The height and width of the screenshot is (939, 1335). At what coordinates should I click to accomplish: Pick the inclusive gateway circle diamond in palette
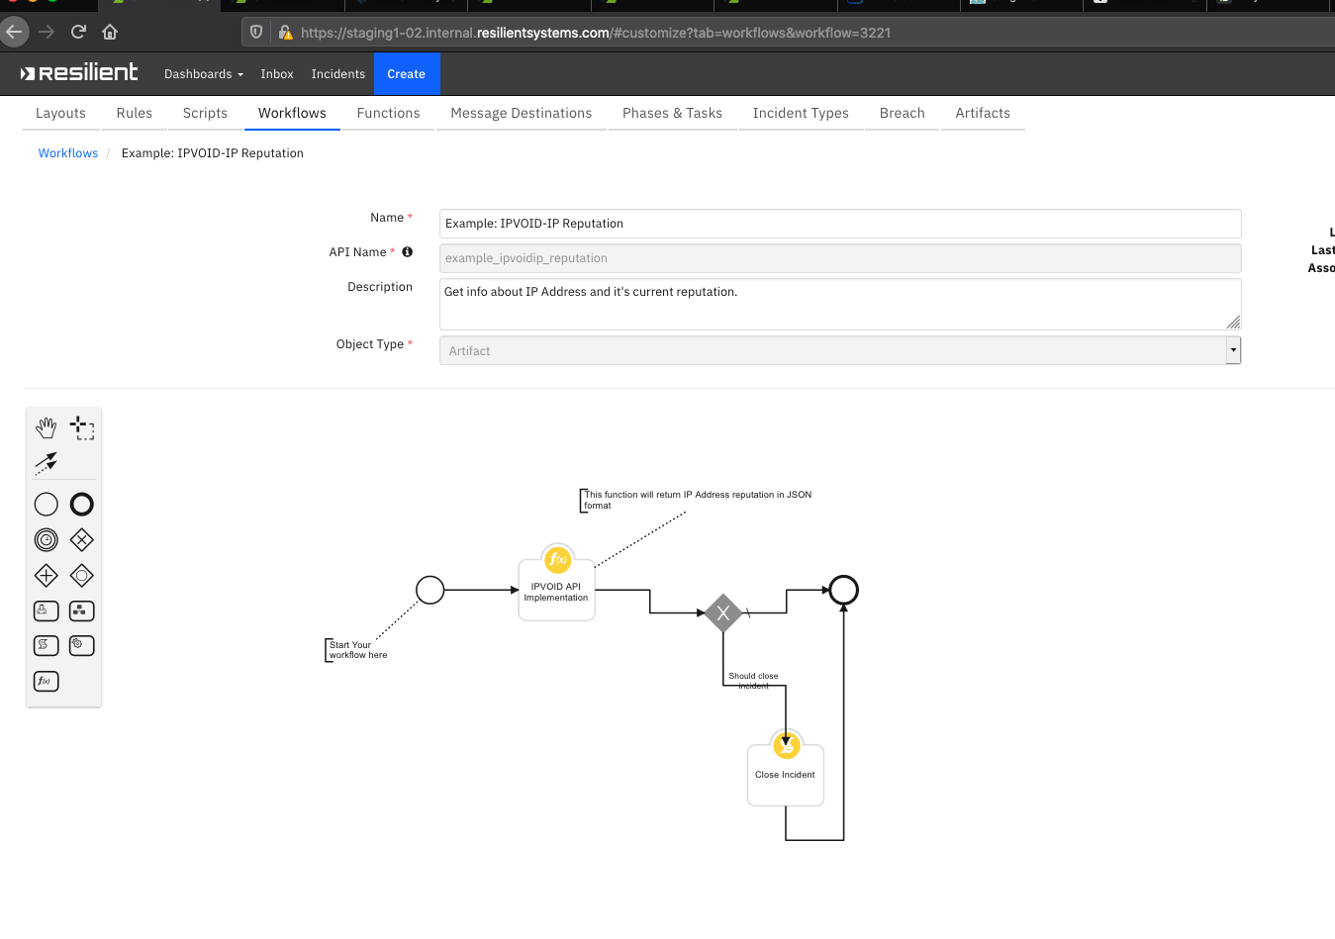point(82,576)
